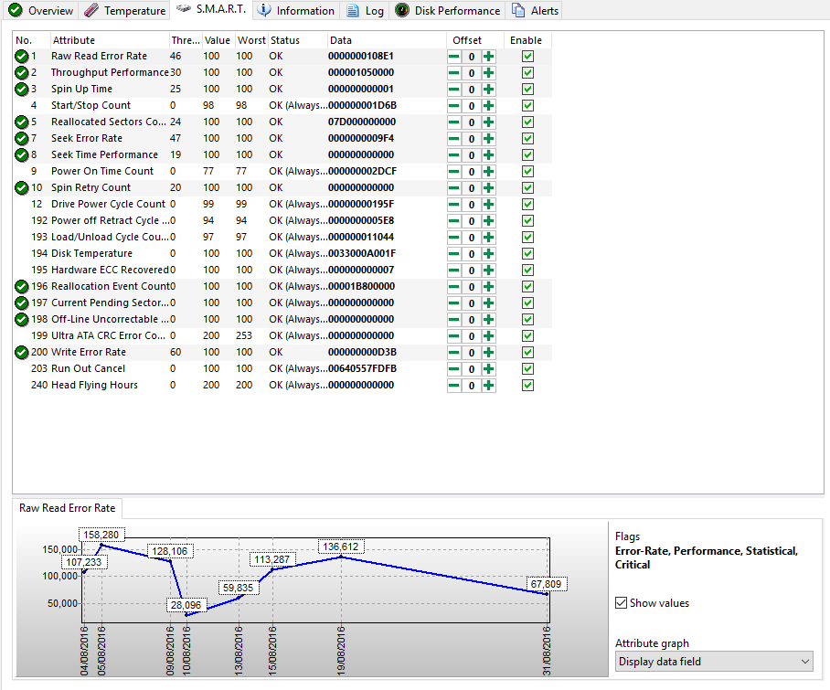Click data value 00640557FDFB
The height and width of the screenshot is (690, 830).
(363, 368)
